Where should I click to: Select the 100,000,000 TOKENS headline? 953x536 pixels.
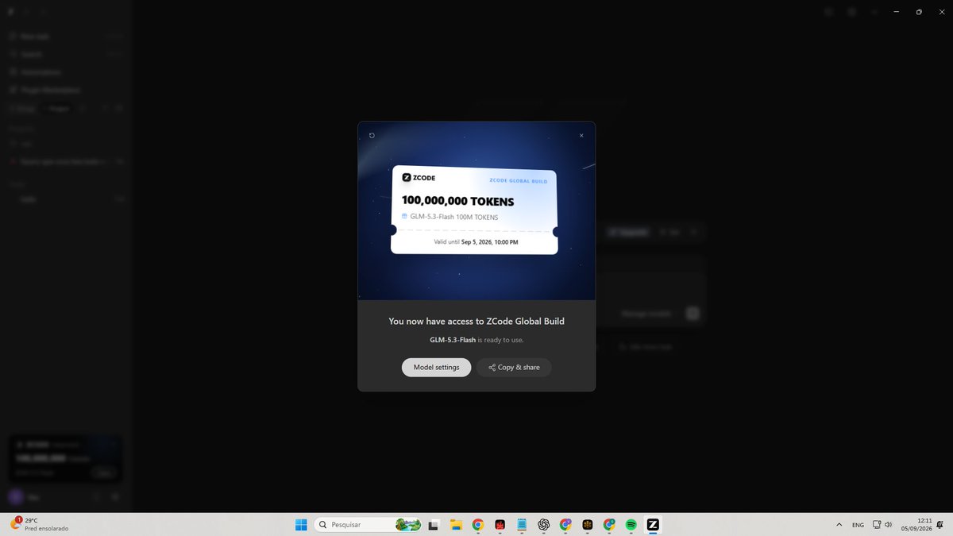coord(457,201)
